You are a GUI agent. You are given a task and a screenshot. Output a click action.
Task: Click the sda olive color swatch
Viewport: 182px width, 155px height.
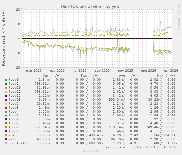point(6,135)
